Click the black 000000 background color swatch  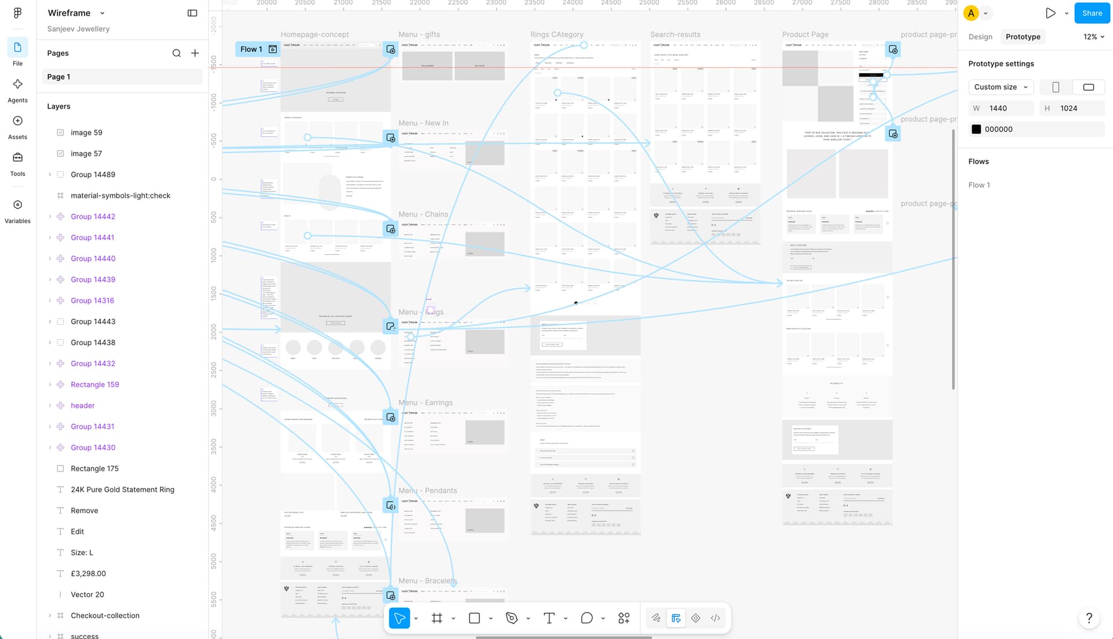976,129
